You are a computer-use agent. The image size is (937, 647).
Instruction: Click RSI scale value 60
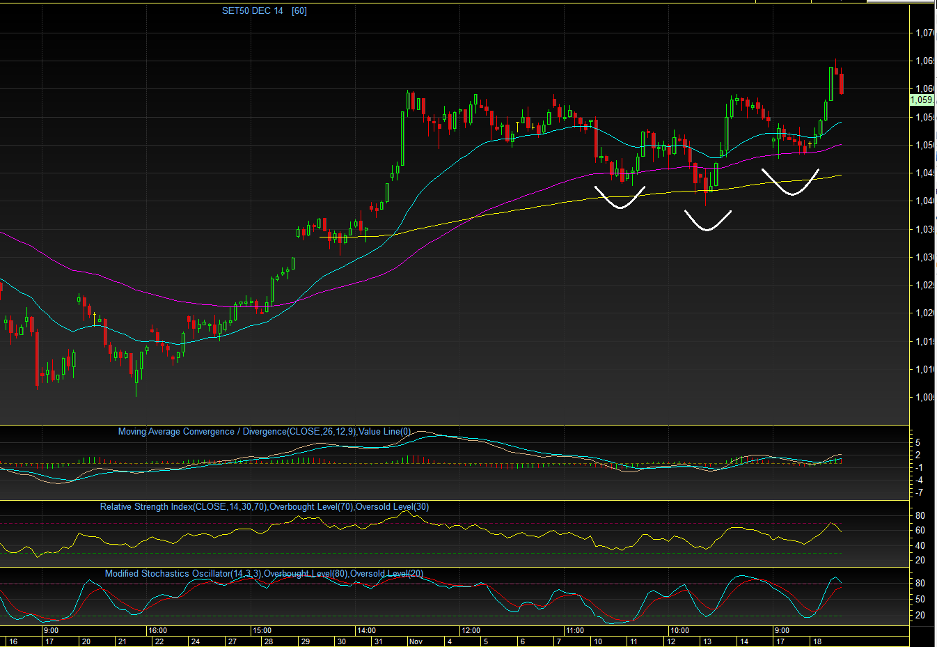point(920,531)
